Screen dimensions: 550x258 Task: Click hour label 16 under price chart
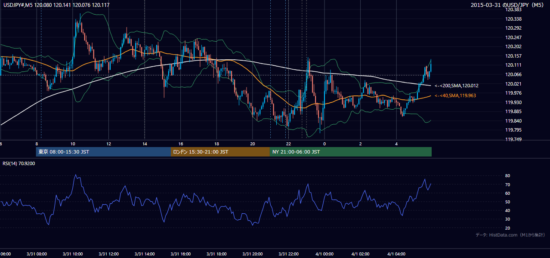(181, 144)
